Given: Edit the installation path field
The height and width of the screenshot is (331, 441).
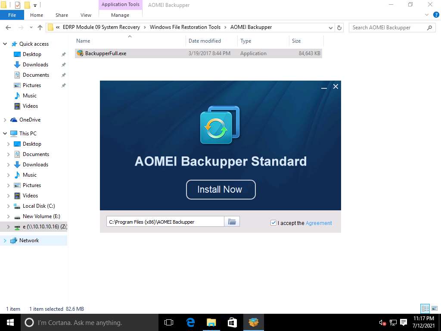Looking at the screenshot, I should coord(165,222).
